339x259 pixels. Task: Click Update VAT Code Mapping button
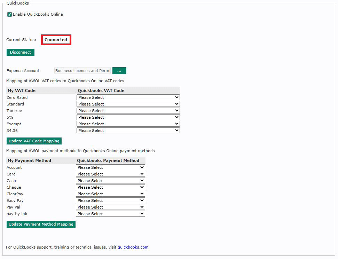click(34, 141)
